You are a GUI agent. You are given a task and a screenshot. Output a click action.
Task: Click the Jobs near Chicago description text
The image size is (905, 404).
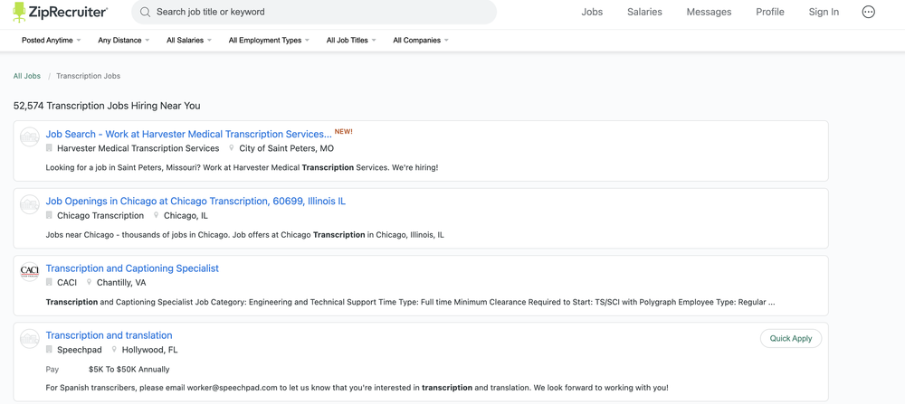click(x=244, y=235)
